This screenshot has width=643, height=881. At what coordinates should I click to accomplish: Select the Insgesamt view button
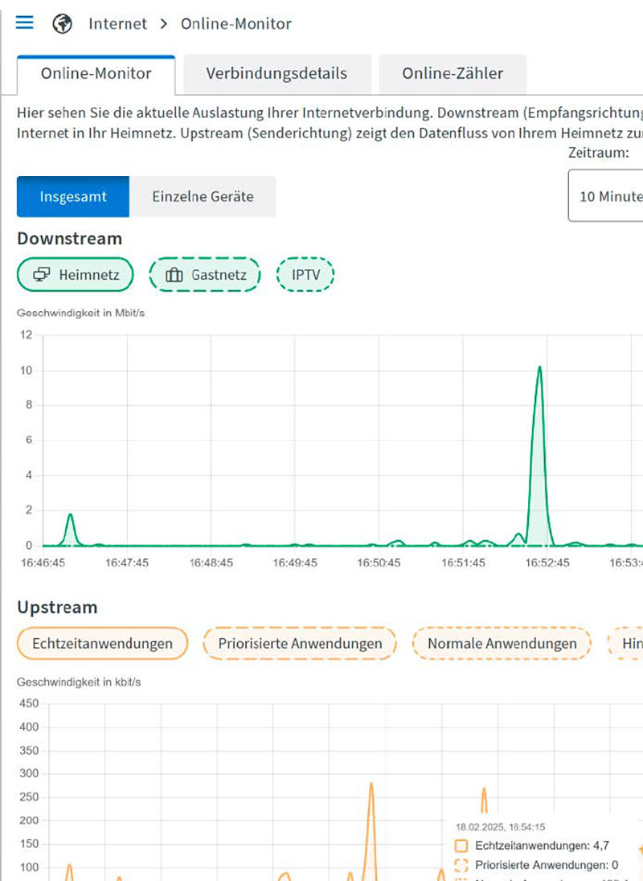click(x=73, y=196)
